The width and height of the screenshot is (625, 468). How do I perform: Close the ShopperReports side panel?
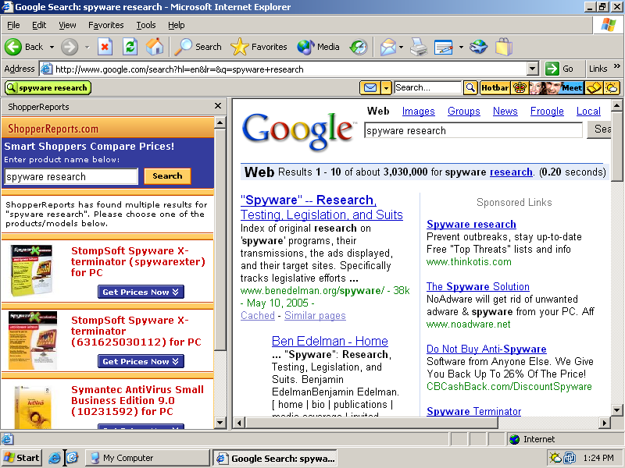click(218, 106)
